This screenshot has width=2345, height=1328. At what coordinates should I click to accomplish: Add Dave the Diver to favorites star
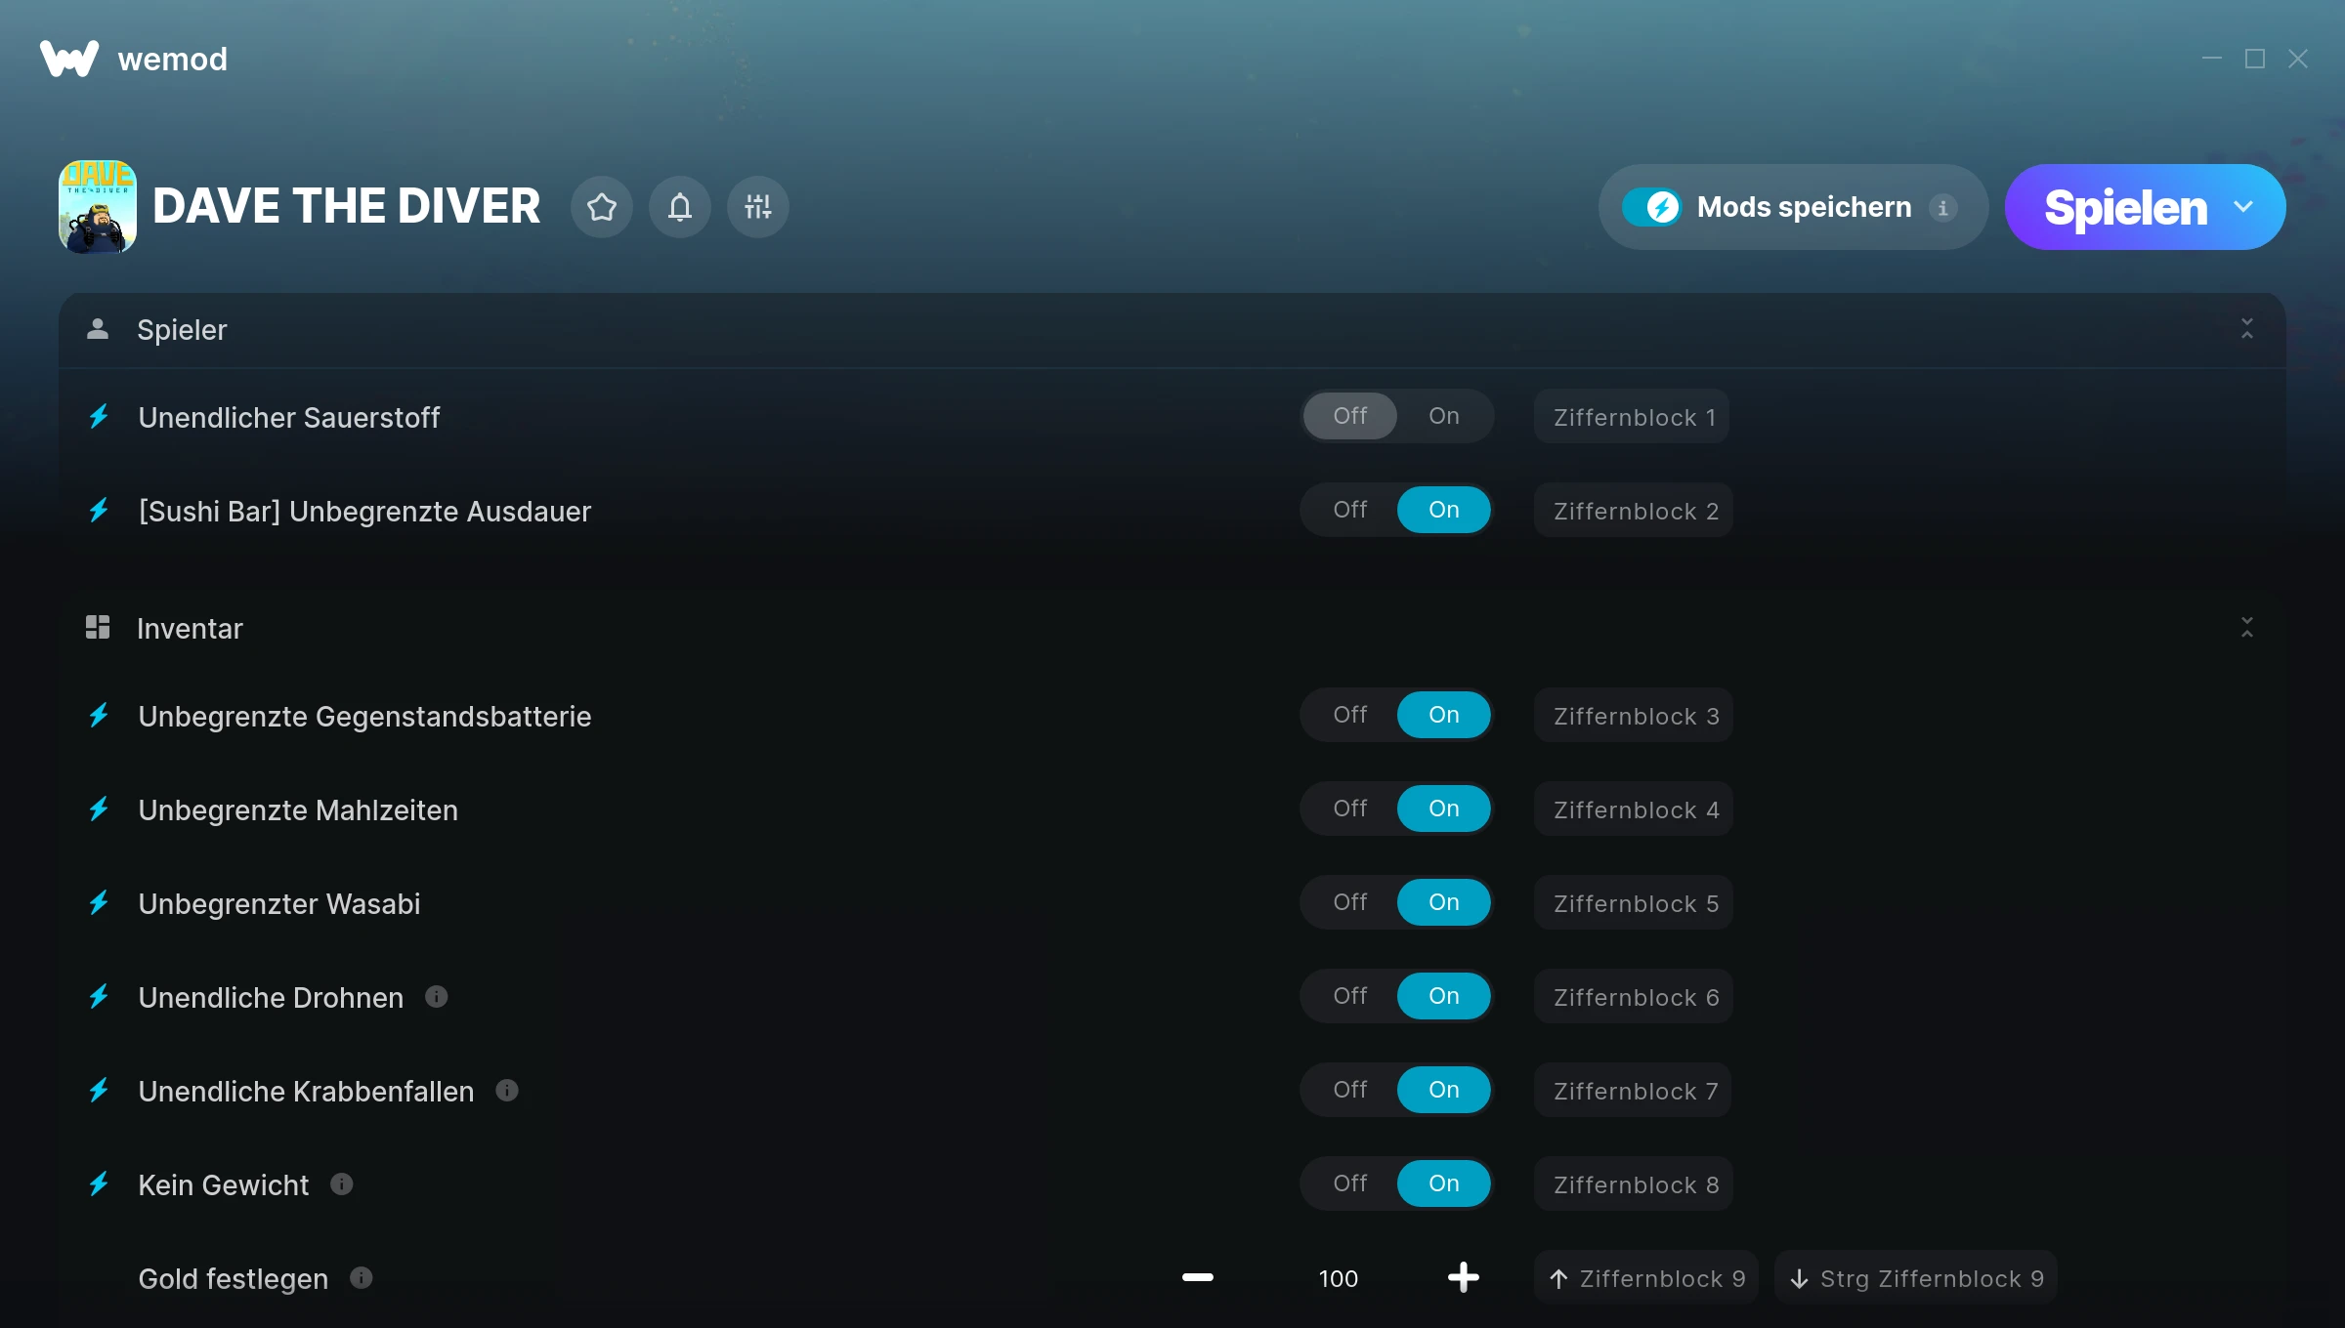point(602,207)
